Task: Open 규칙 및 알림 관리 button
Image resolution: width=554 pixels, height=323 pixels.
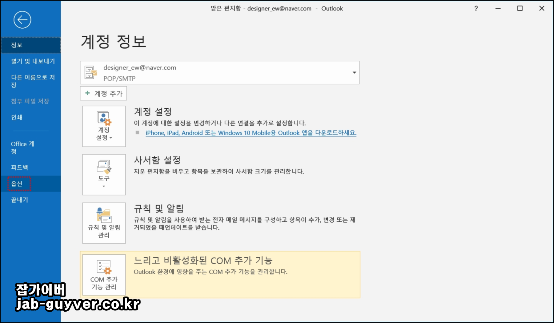Action: pyautogui.click(x=104, y=223)
